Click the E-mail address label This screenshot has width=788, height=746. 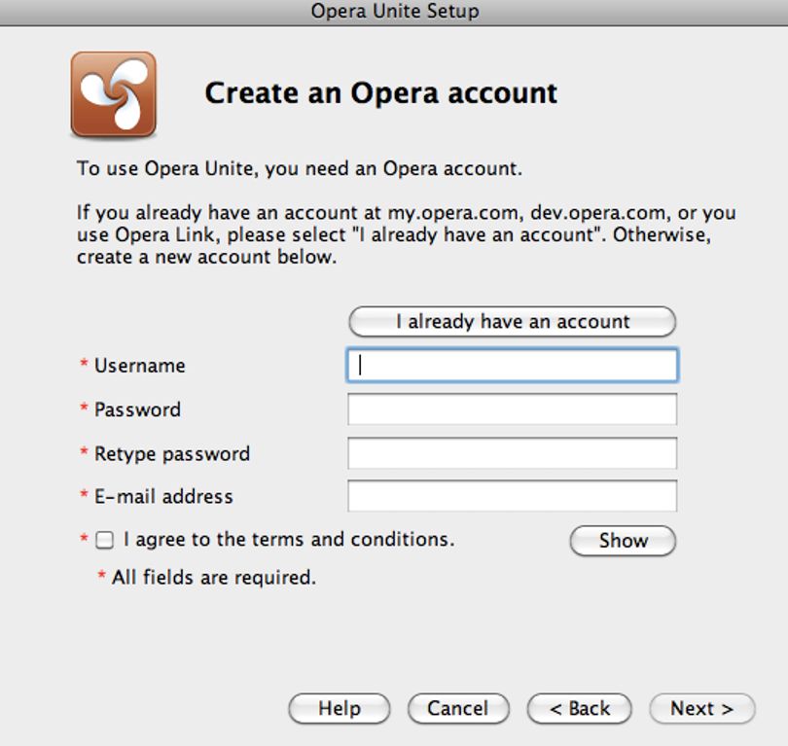click(x=163, y=497)
